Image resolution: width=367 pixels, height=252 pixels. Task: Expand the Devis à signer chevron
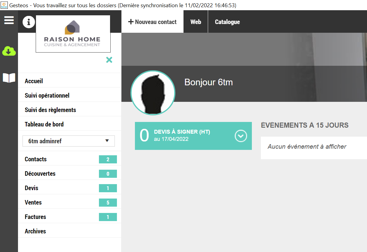(x=240, y=136)
